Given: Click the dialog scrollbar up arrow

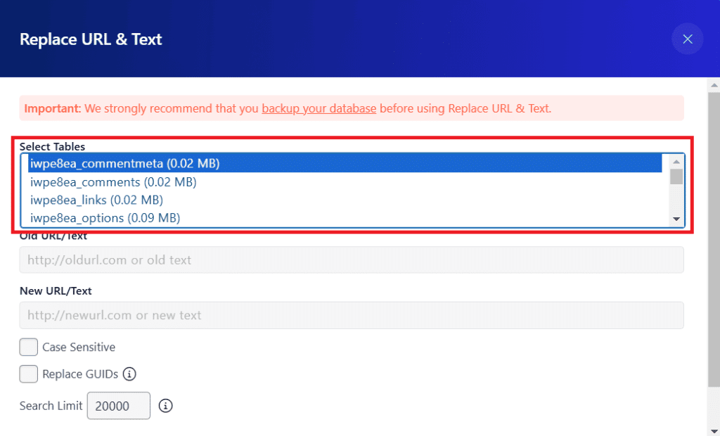Looking at the screenshot, I should point(714,85).
